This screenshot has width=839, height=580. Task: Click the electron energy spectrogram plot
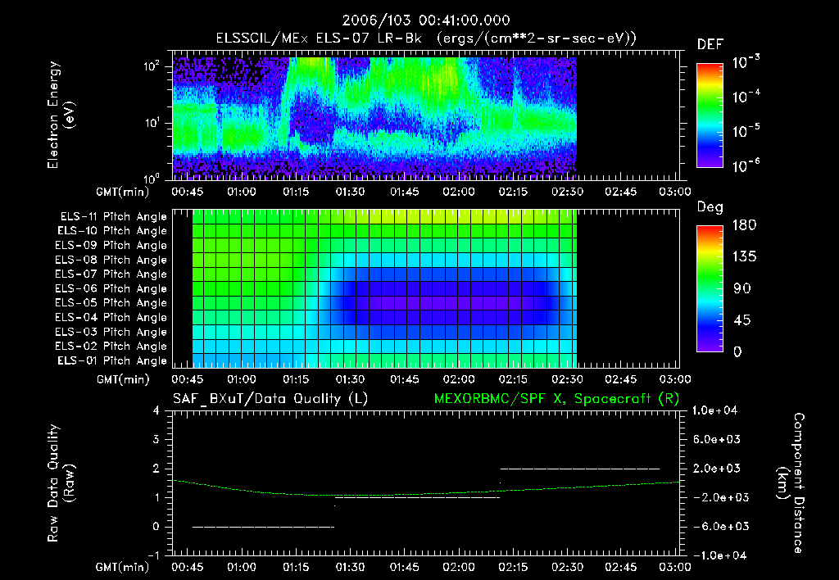[x=426, y=116]
